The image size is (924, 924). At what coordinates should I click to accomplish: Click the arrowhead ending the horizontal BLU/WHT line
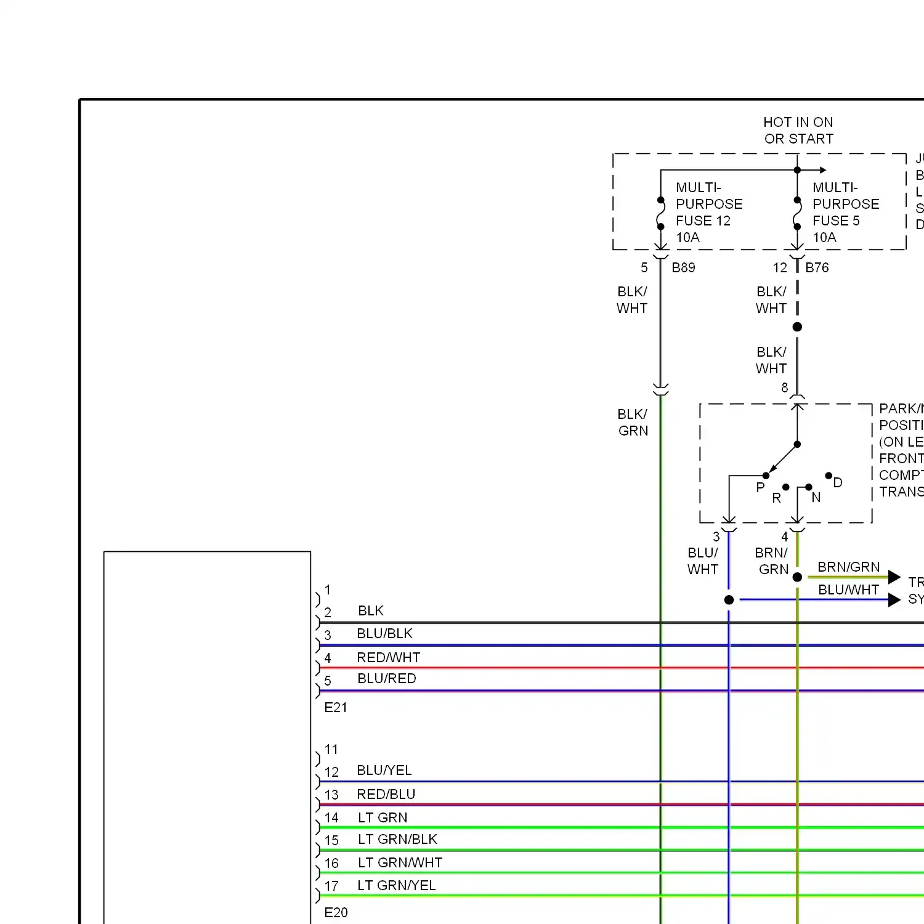[894, 600]
